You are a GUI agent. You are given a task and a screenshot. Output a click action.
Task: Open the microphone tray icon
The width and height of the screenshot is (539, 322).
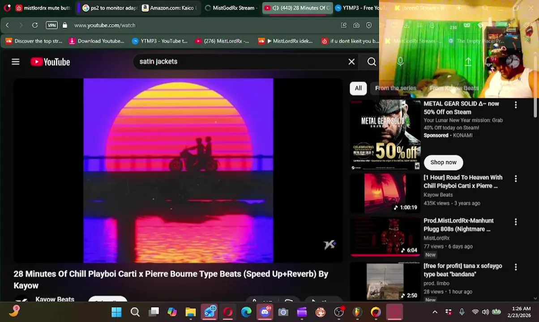pos(462,312)
